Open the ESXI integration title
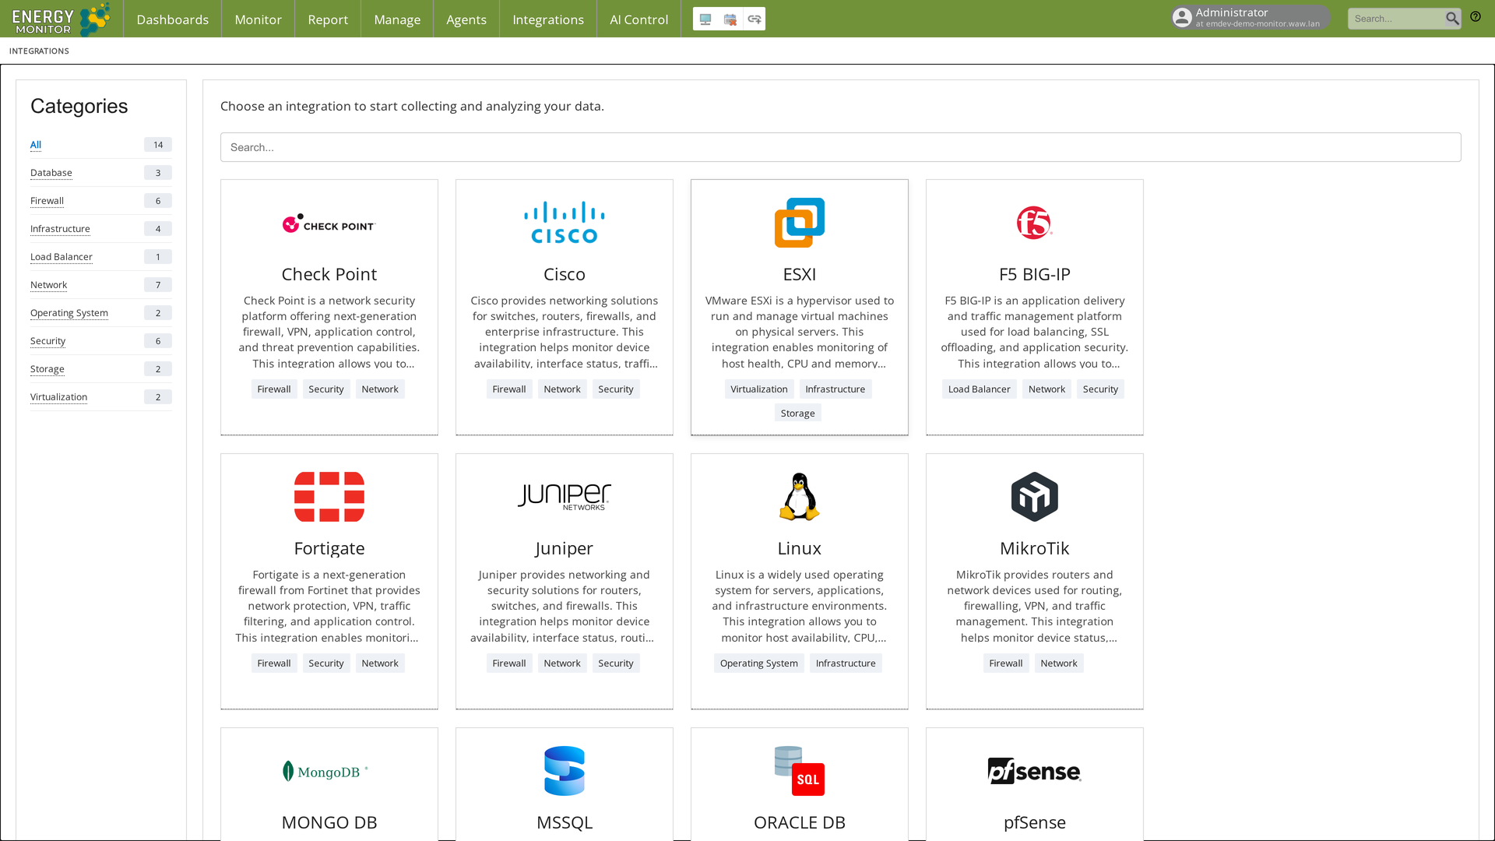This screenshot has width=1495, height=841. pyautogui.click(x=800, y=274)
